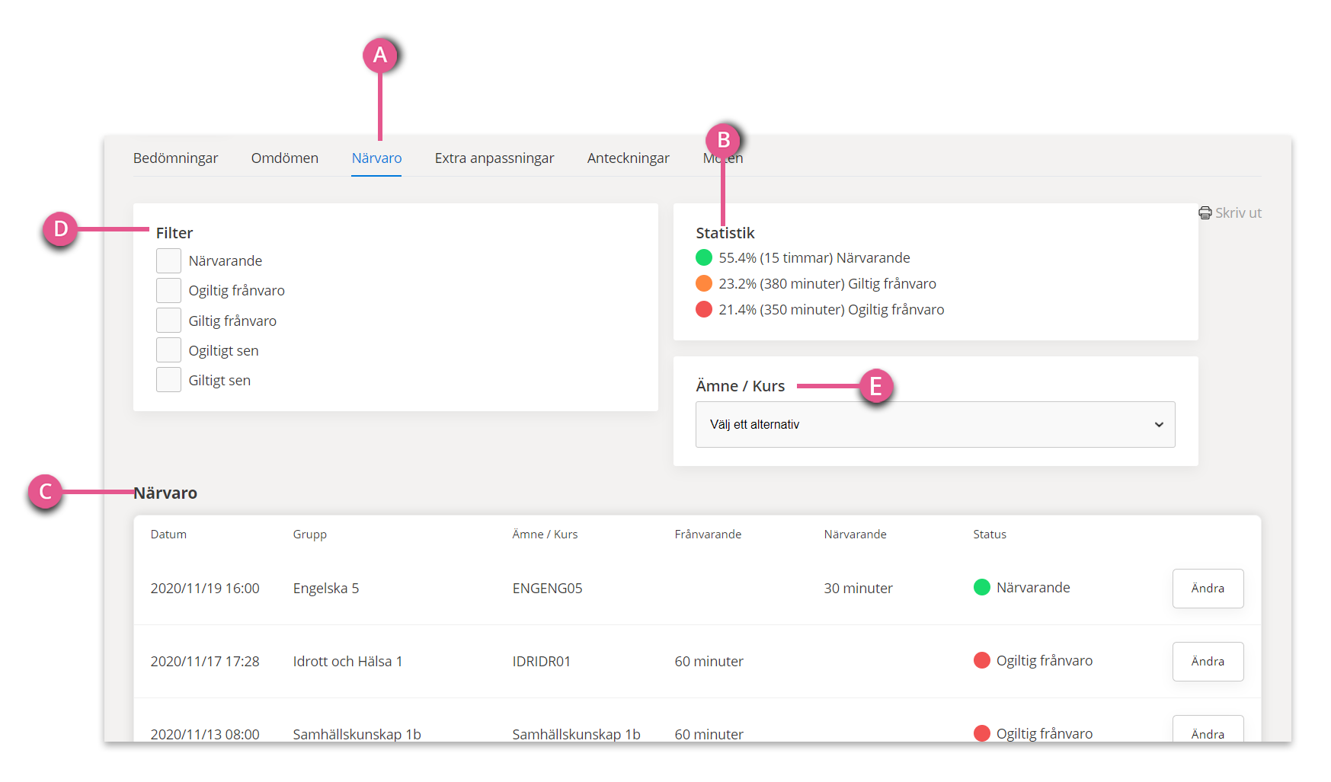Click the orange Giltig frånvaro status dot
The image size is (1331, 782).
pos(704,283)
